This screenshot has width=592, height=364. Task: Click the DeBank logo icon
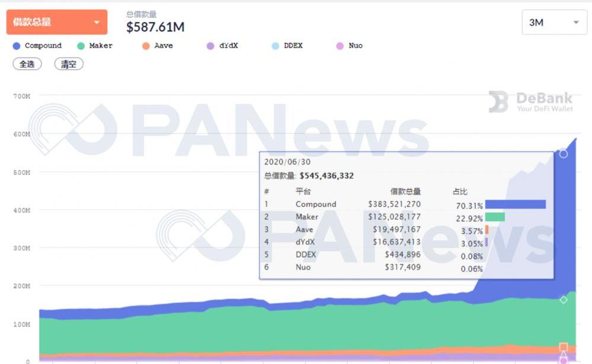point(498,102)
